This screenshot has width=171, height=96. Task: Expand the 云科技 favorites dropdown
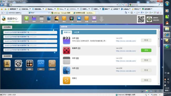(119, 9)
